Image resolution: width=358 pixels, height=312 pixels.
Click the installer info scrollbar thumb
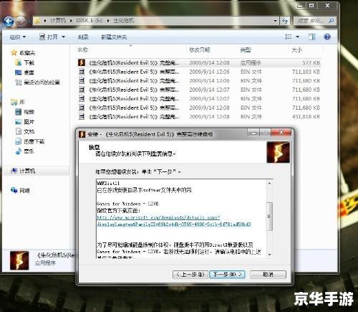pos(269,217)
